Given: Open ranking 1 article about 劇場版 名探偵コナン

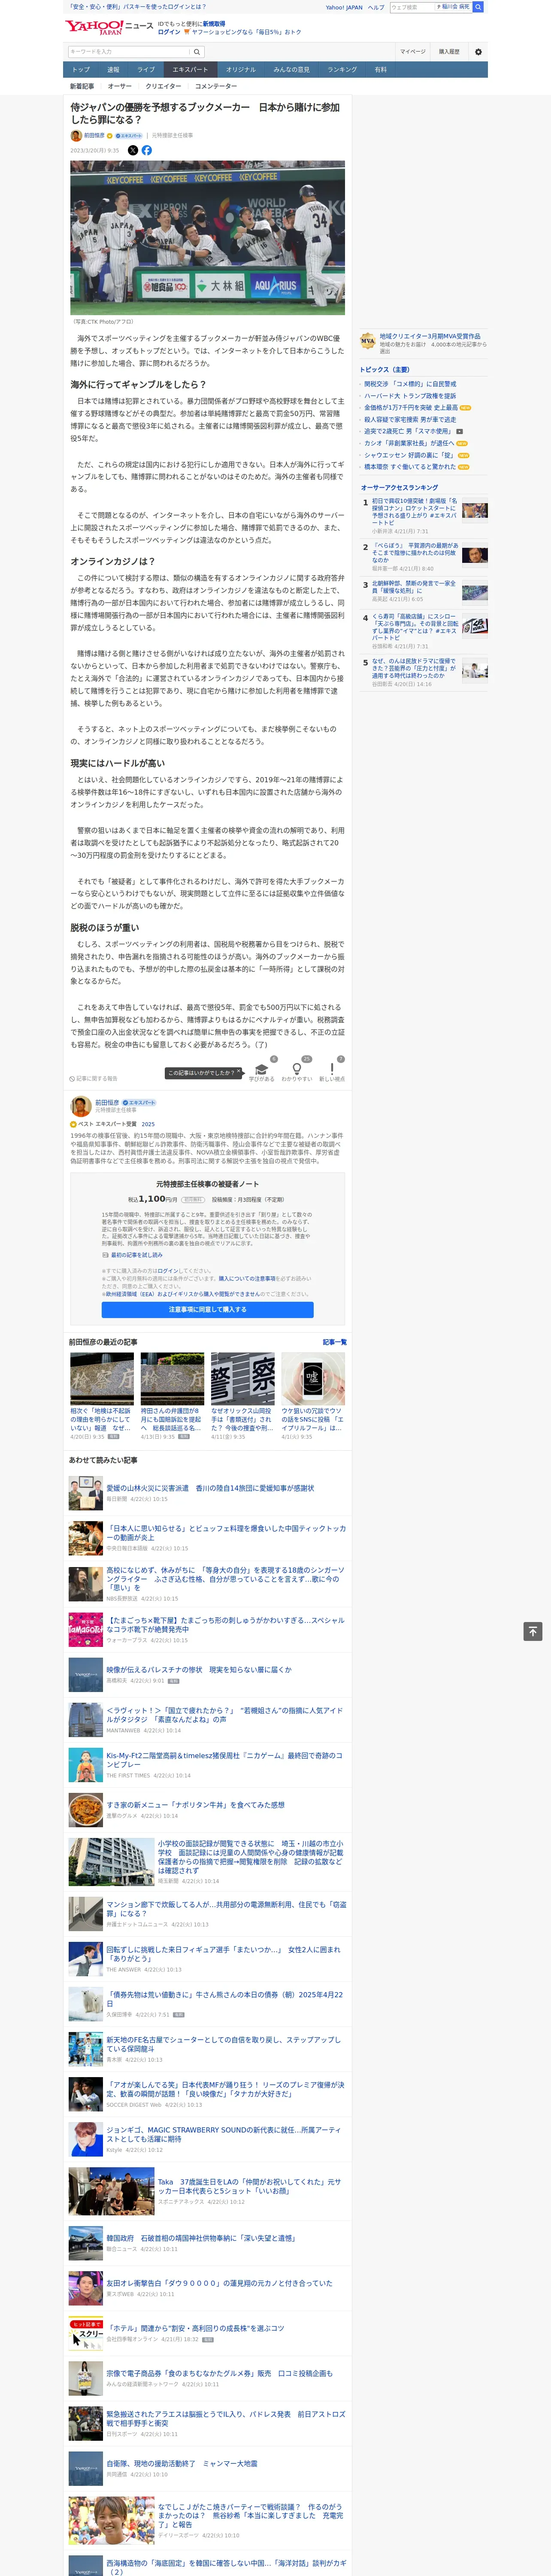Looking at the screenshot, I should pos(415,513).
